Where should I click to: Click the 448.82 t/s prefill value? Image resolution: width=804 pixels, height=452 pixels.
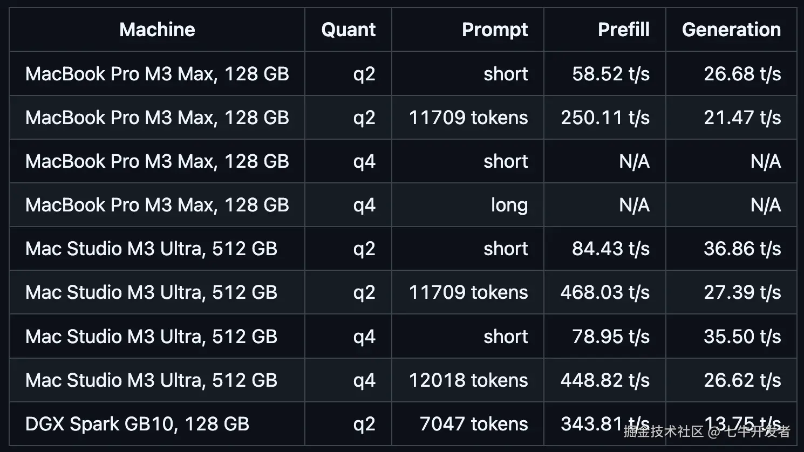coord(605,380)
